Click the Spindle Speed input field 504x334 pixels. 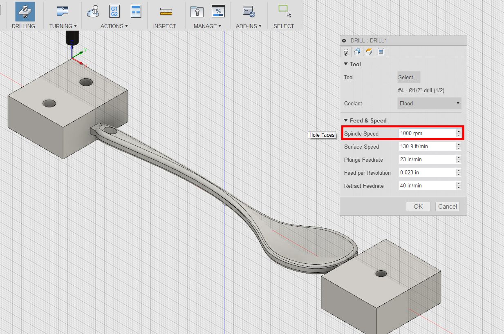click(427, 134)
